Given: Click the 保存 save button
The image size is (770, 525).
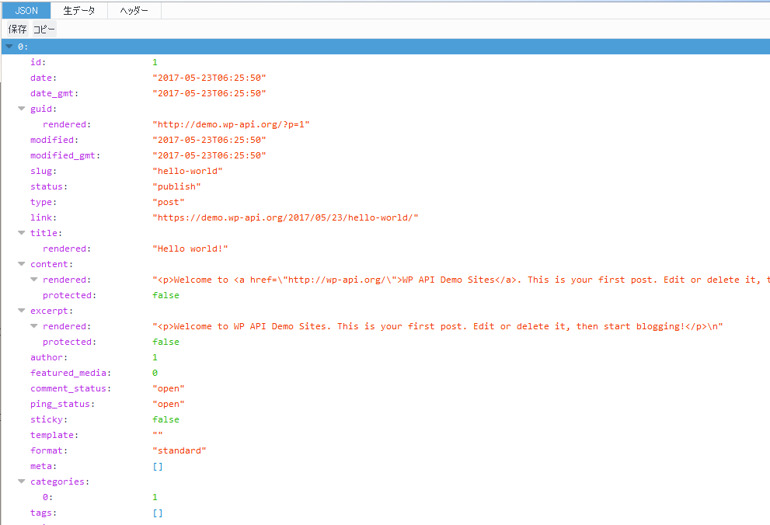Looking at the screenshot, I should [17, 29].
